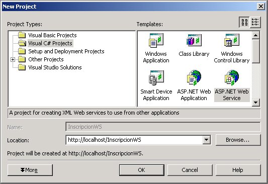This screenshot has height=184, width=268.
Task: Expand dialog with the More button
Action: coord(30,170)
